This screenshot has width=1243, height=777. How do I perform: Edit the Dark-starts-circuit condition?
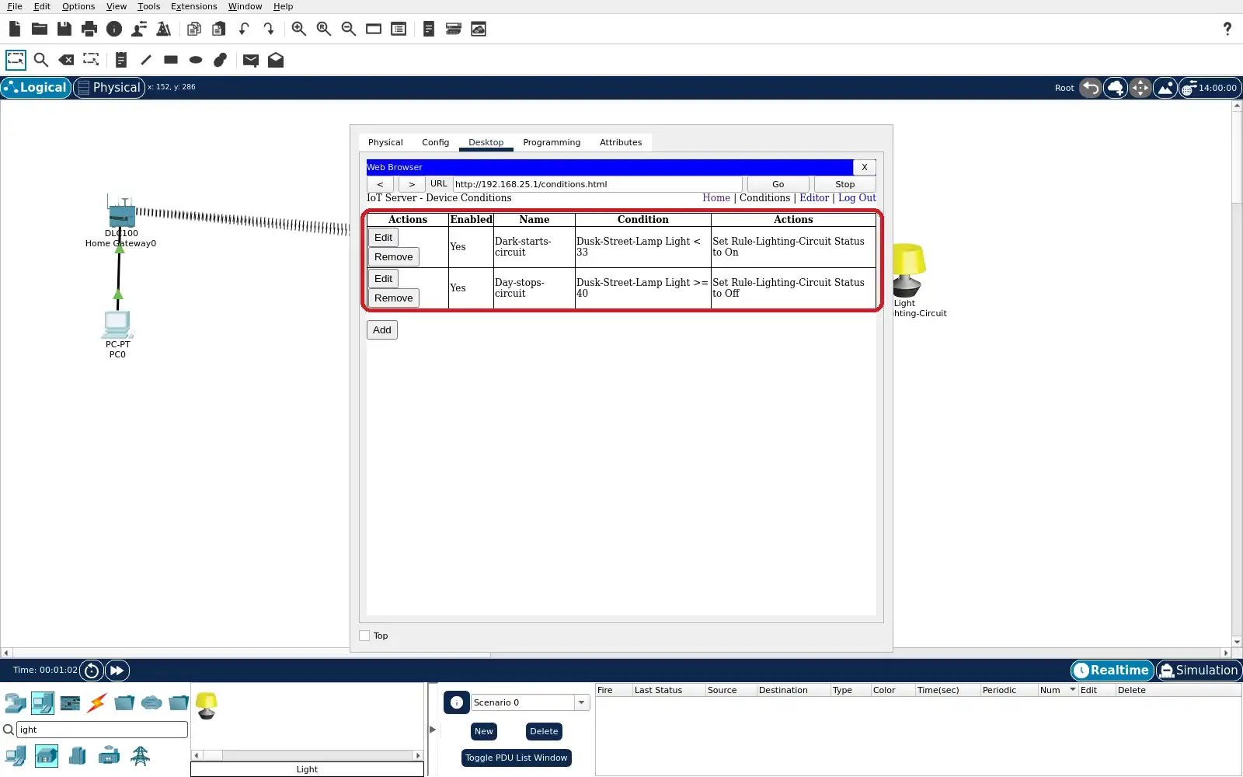click(383, 238)
